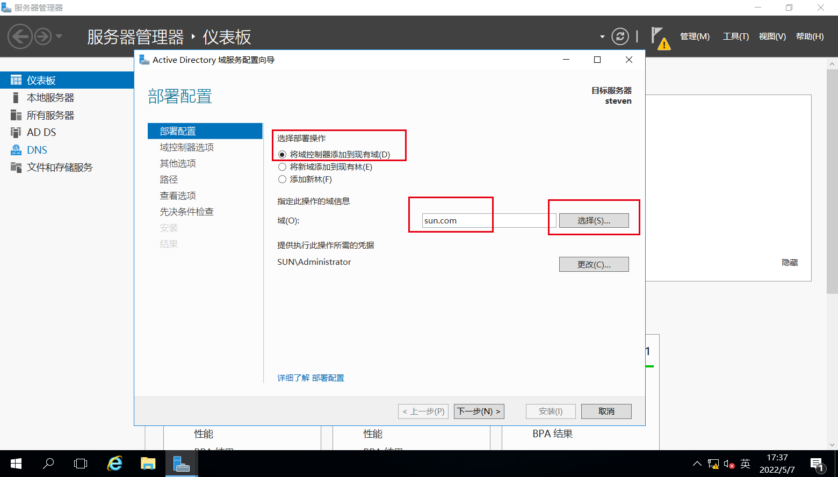Open the Action Center notification icon
The image size is (838, 477).
click(x=817, y=464)
